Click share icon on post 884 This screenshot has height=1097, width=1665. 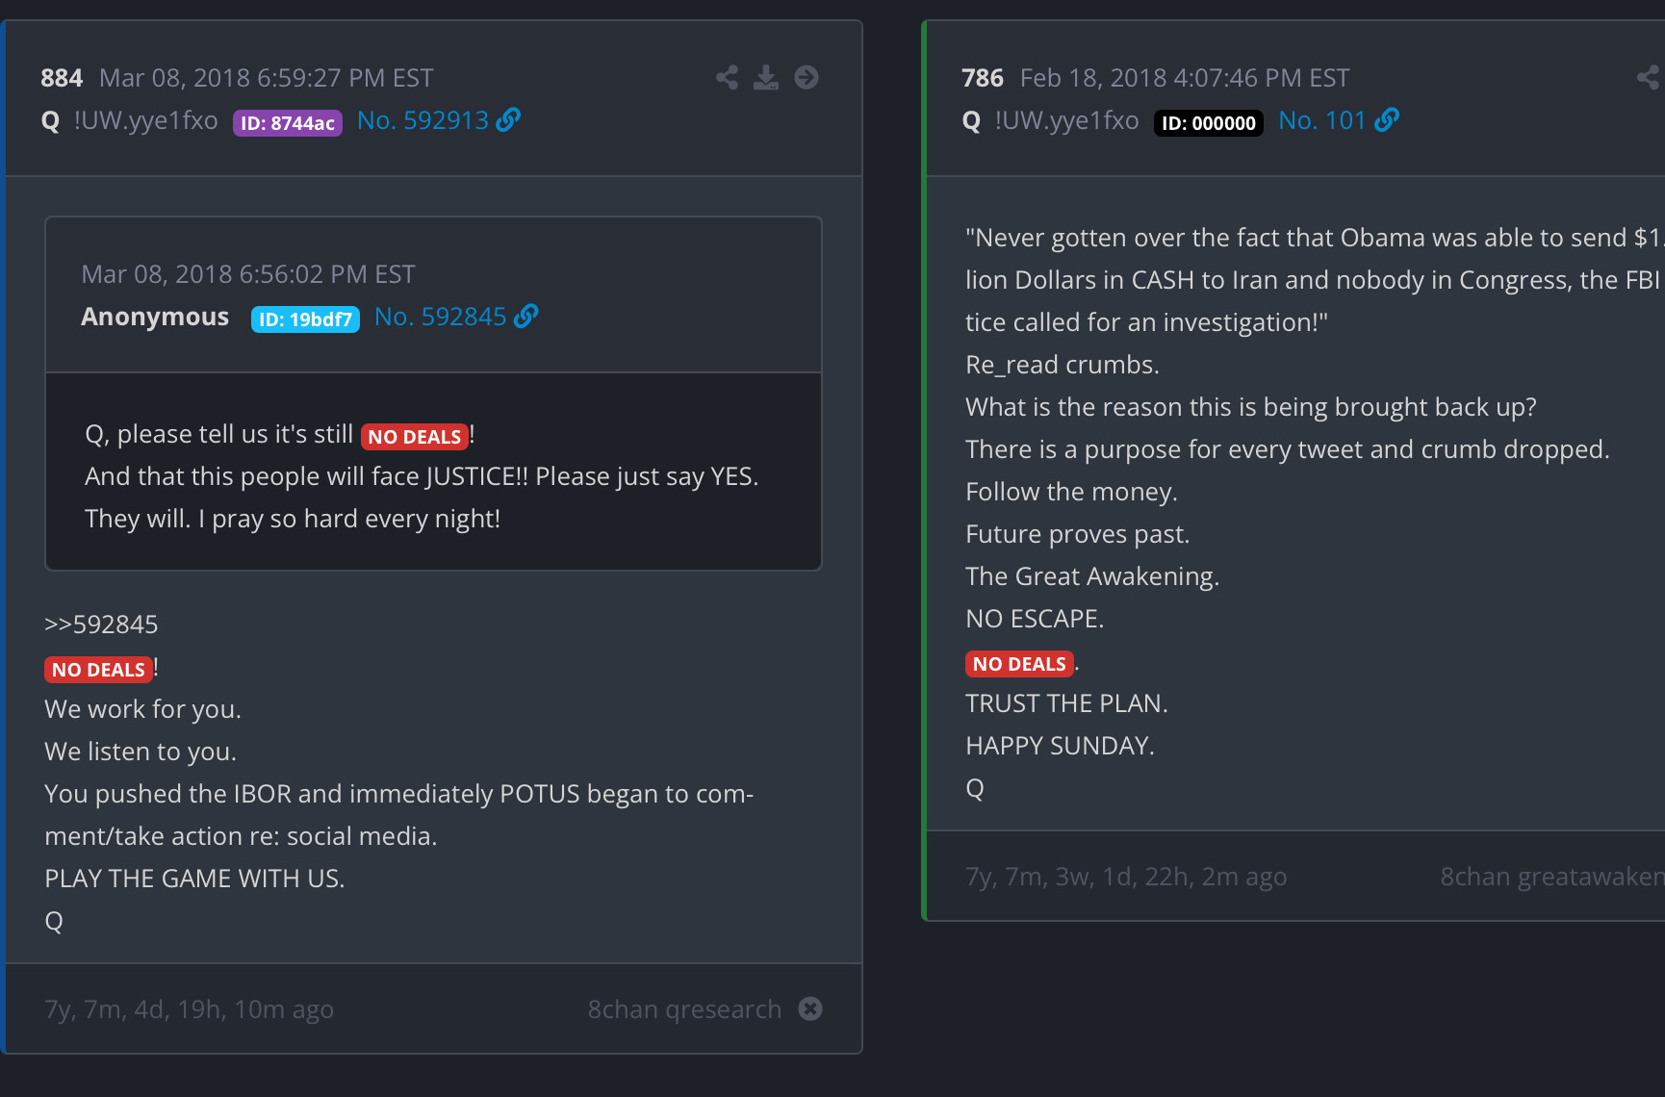coord(727,78)
